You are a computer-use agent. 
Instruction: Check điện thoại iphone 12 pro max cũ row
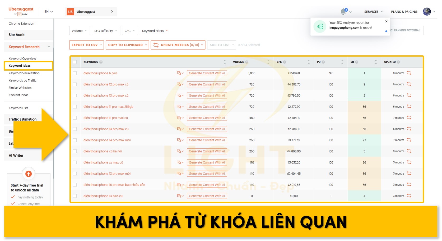[75, 84]
